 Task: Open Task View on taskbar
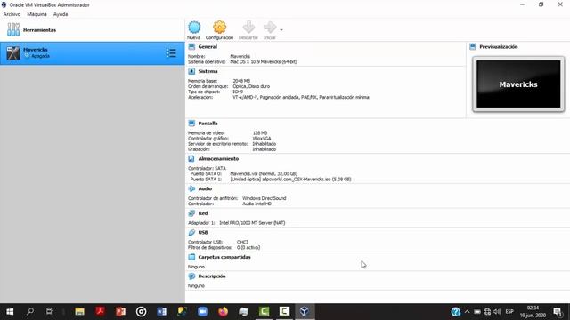pos(50,311)
